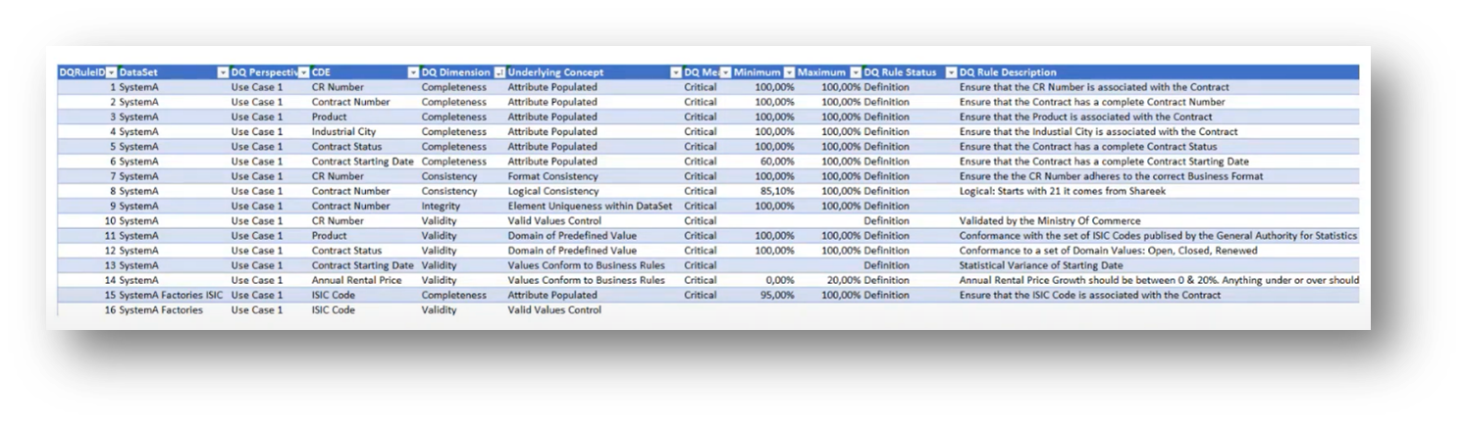The image size is (1464, 423).
Task: Select 'Contract Starting Date' CDE cell in row 13
Action: (363, 265)
